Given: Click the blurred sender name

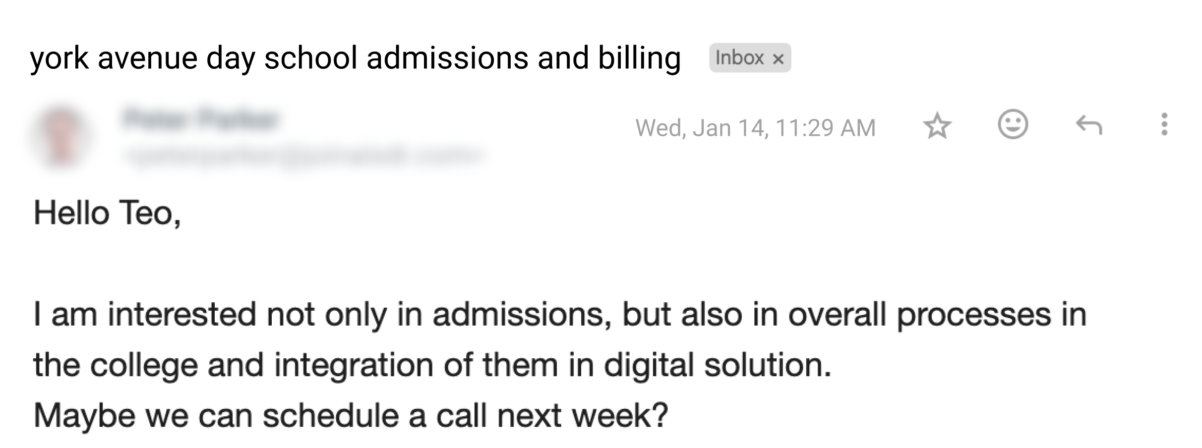Looking at the screenshot, I should pos(199,119).
